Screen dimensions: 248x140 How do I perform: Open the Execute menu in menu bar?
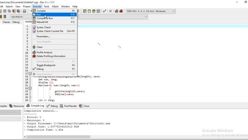pyautogui.click(x=37, y=6)
